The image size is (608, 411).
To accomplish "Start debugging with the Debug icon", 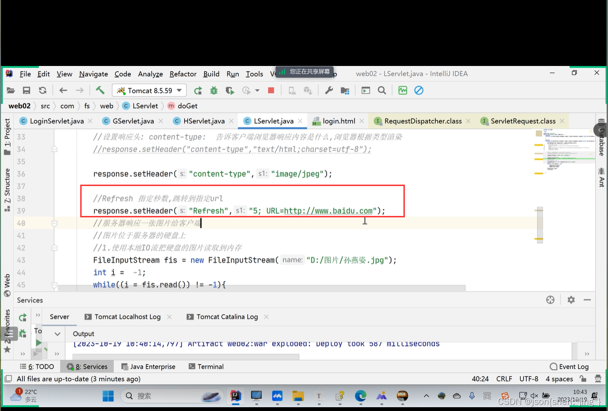I will [x=213, y=90].
